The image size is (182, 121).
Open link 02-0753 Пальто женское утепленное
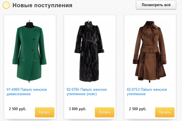pos(147,92)
